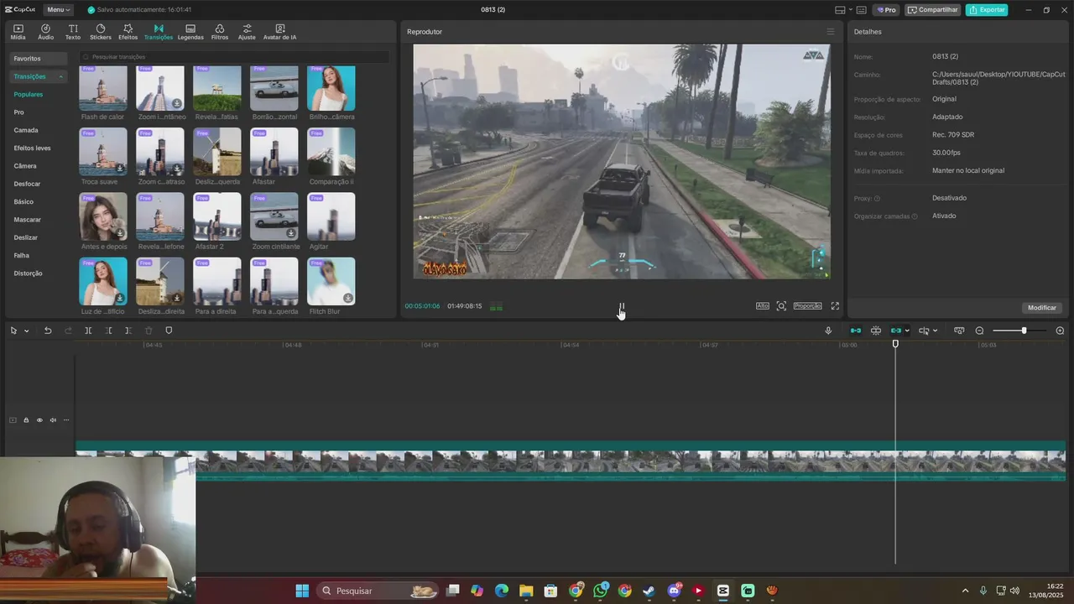Open the Ajuste panel

click(247, 32)
